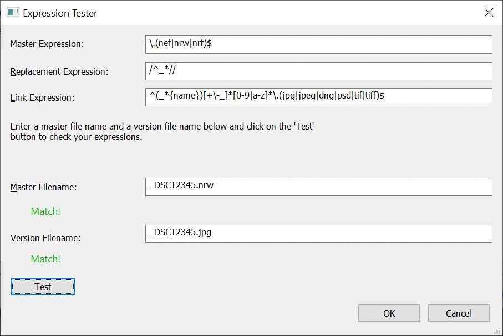Cancel the Expression Tester dialog
The image size is (503, 336).
(x=459, y=313)
